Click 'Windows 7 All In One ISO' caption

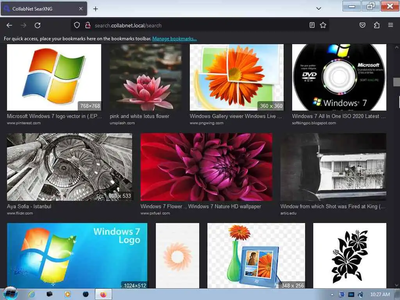point(339,116)
